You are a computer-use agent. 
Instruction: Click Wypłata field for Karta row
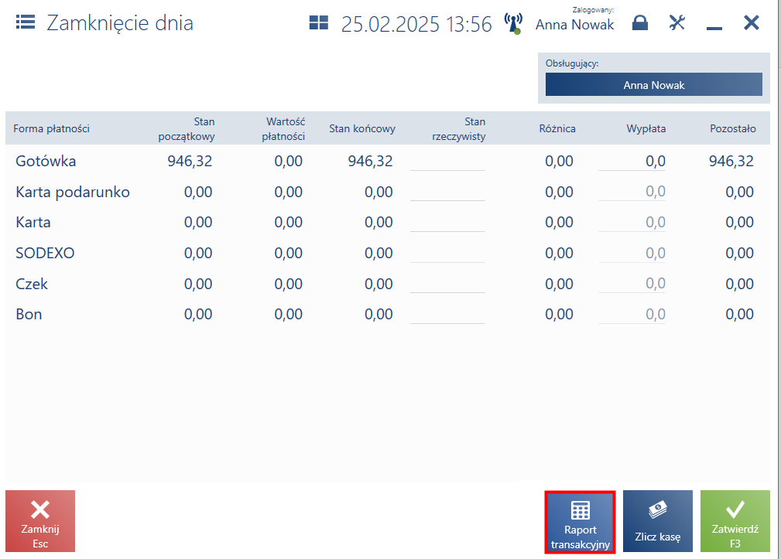click(632, 223)
